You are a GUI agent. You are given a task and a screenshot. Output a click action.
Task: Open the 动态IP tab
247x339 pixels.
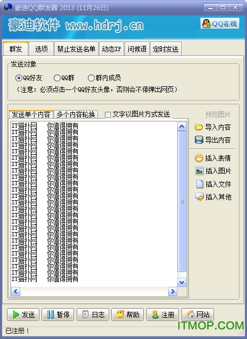coord(111,49)
